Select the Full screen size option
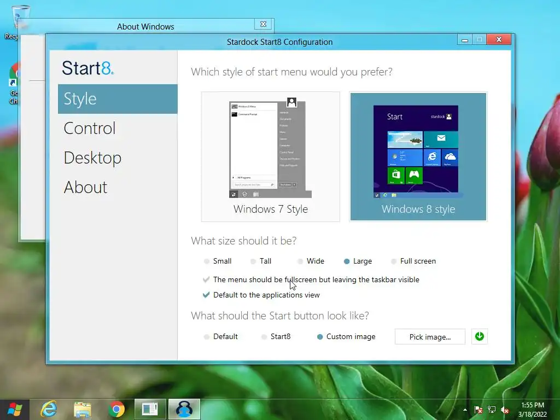Viewport: 560px width, 420px height. point(413,261)
